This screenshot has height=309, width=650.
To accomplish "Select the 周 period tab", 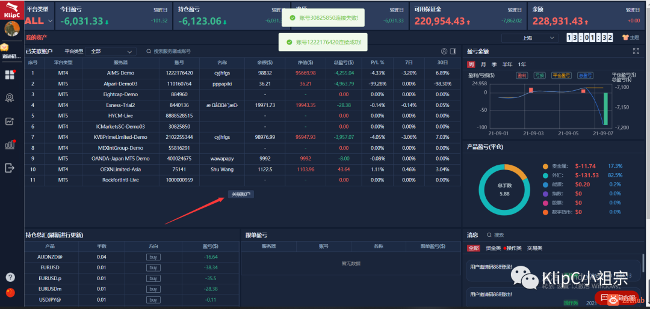I will pyautogui.click(x=471, y=64).
